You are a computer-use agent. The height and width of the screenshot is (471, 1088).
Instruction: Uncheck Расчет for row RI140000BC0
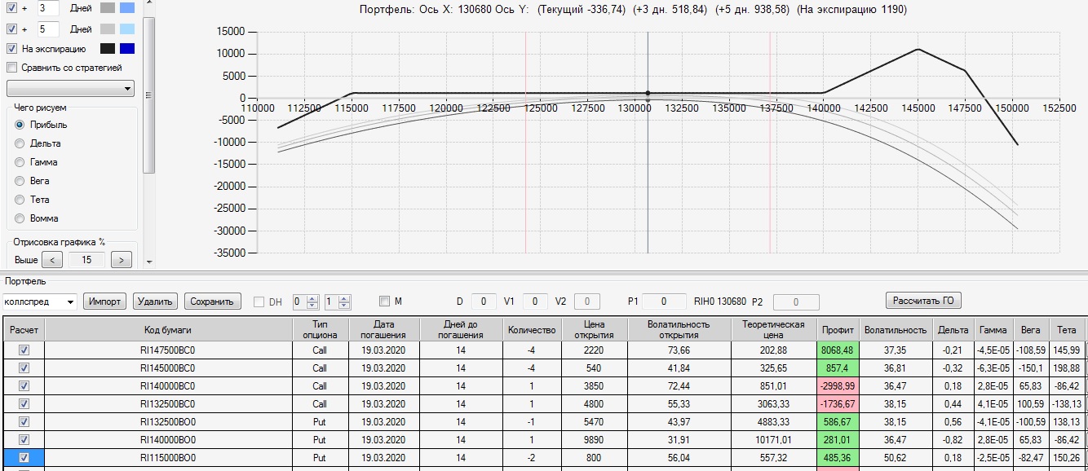pyautogui.click(x=24, y=385)
